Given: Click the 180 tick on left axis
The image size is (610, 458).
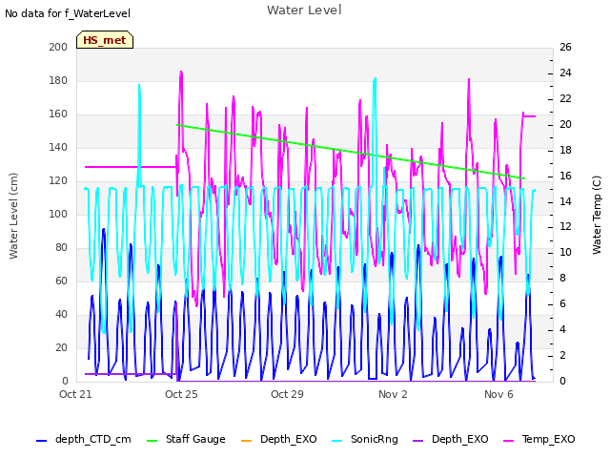Looking at the screenshot, I should point(58,80).
